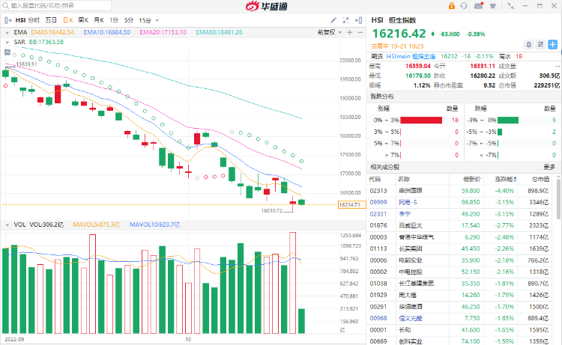The width and height of the screenshot is (562, 345).
Task: Select the 周K chart tab
Action: [x=83, y=20]
